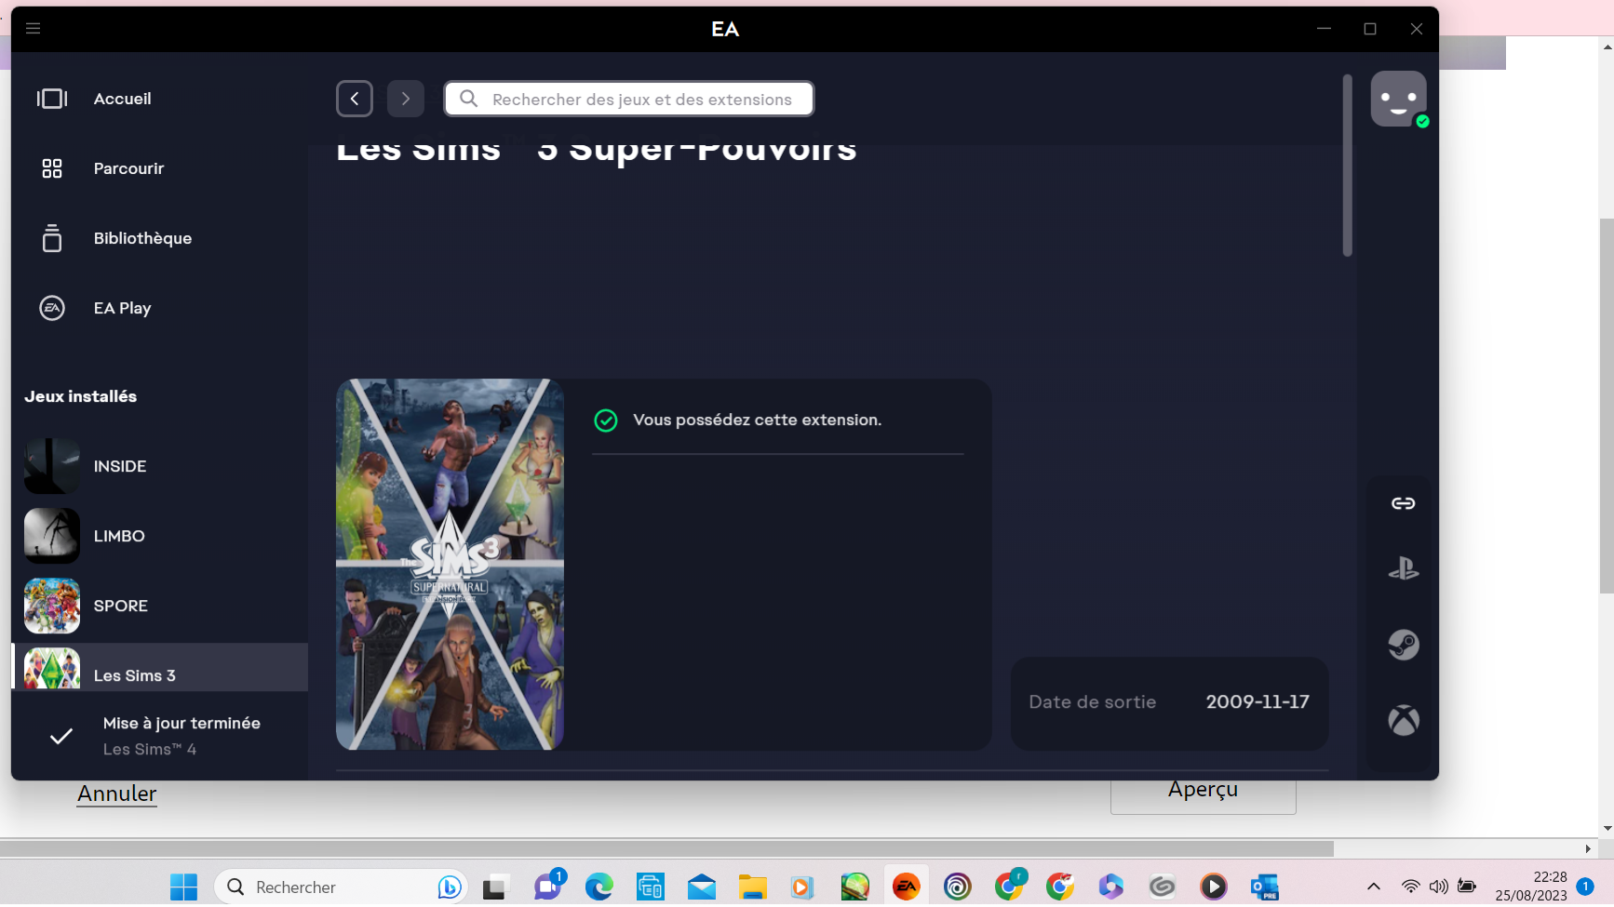Open the LIMBO game thumbnail

[x=52, y=536]
